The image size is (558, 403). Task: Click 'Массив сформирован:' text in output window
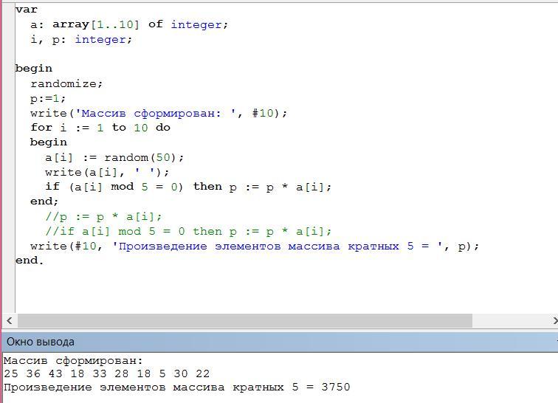(x=74, y=361)
